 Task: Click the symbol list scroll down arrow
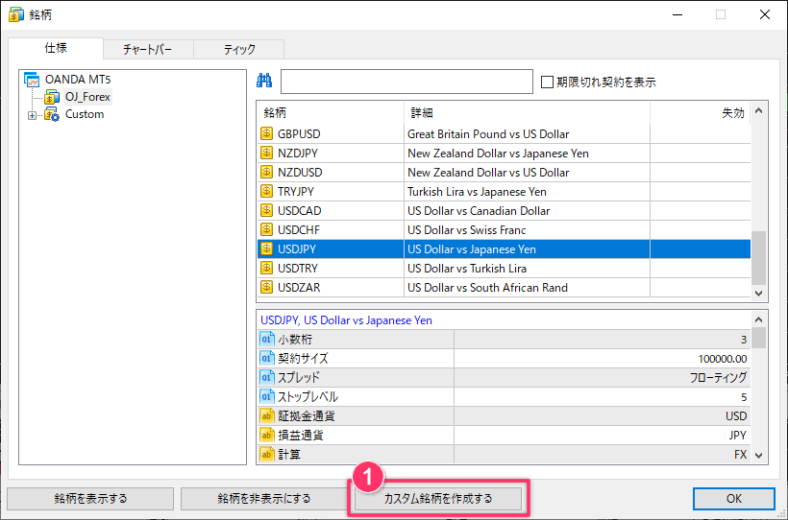click(x=759, y=294)
